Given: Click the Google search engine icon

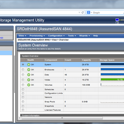Looking at the screenshot, I should [x=89, y=12].
